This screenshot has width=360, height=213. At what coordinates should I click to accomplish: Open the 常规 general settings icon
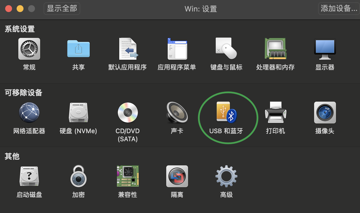(29, 49)
